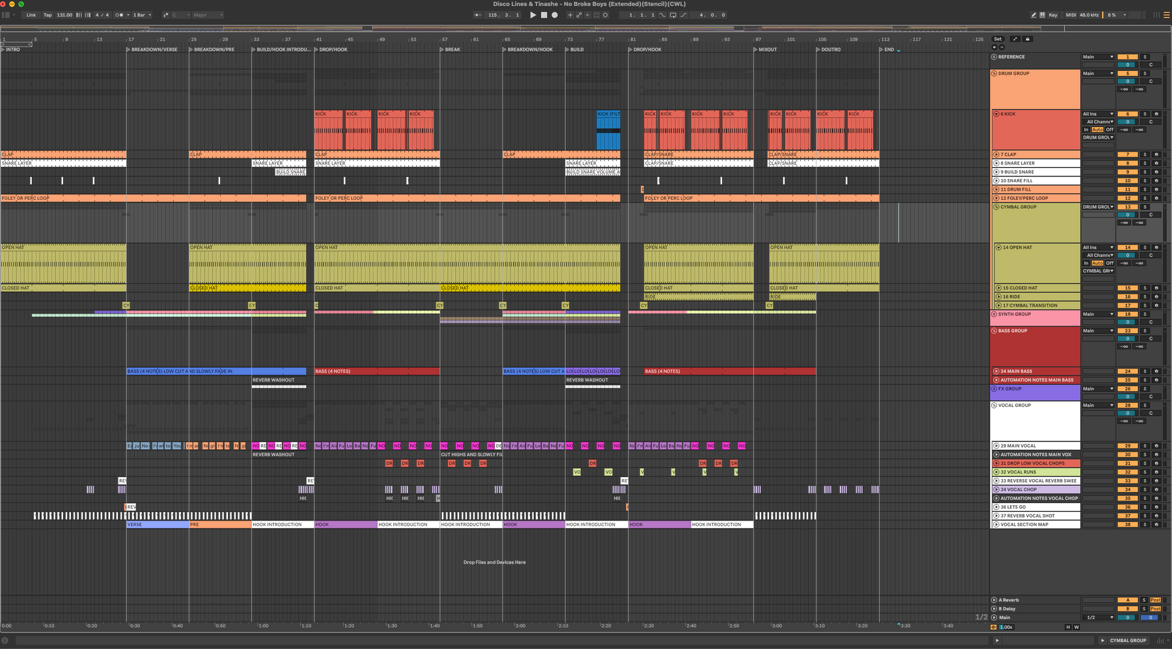This screenshot has width=1172, height=649.
Task: Open Key map mode
Action: click(1053, 15)
